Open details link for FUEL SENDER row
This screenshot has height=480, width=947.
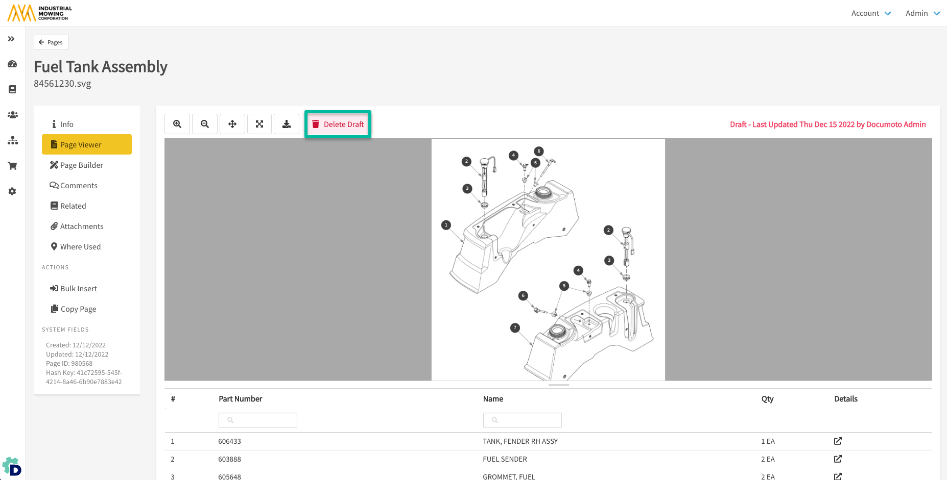[x=838, y=459]
